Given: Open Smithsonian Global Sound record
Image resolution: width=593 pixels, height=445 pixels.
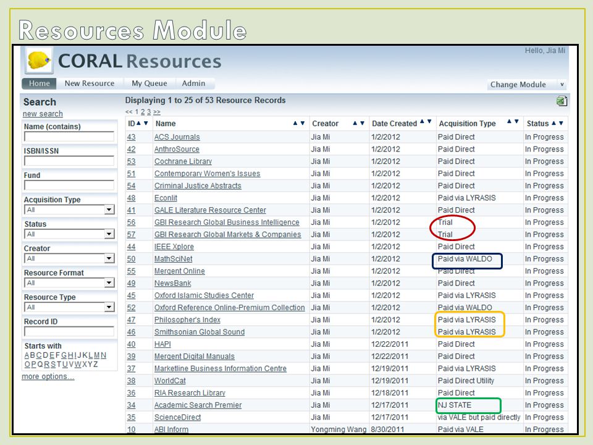Looking at the screenshot, I should click(x=200, y=332).
